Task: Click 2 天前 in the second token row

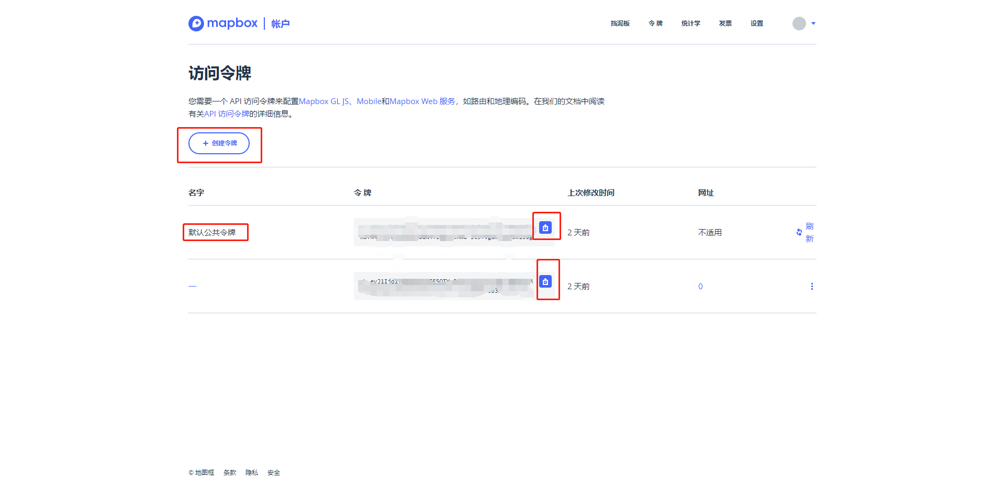Action: click(578, 287)
